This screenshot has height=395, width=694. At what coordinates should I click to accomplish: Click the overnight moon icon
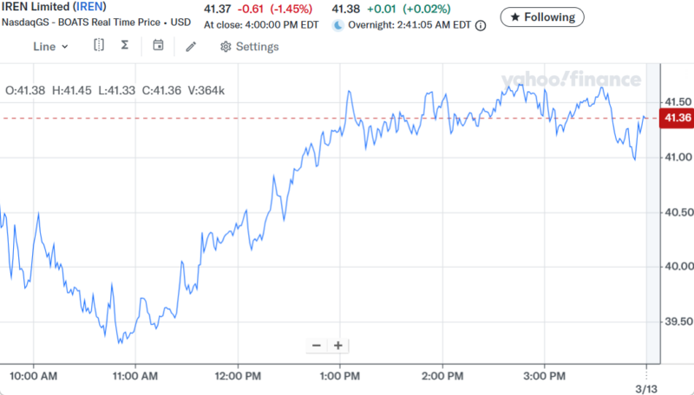(x=338, y=26)
